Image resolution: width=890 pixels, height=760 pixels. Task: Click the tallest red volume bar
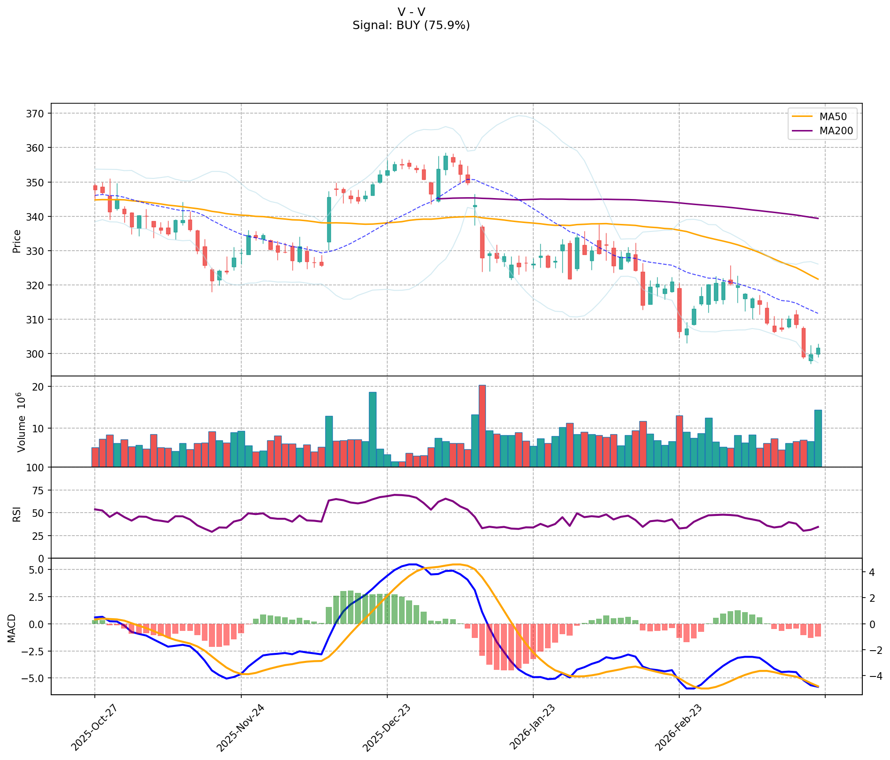pyautogui.click(x=482, y=426)
